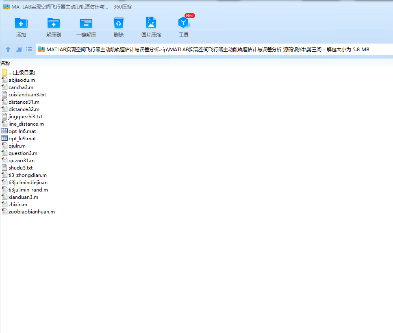Select file line_distance.m
This screenshot has width=393, height=333.
(x=23, y=124)
